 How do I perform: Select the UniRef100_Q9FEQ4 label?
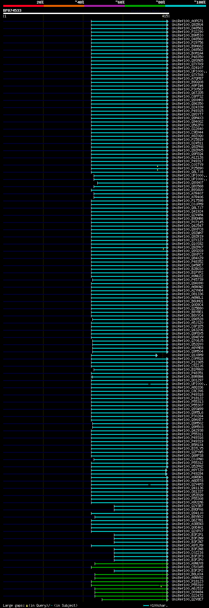[x=187, y=154]
